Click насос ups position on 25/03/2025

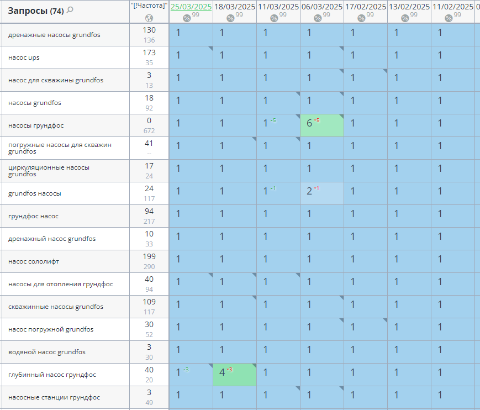coord(191,57)
